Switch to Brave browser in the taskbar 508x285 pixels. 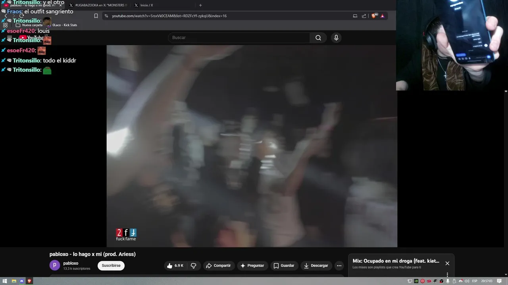(x=29, y=281)
